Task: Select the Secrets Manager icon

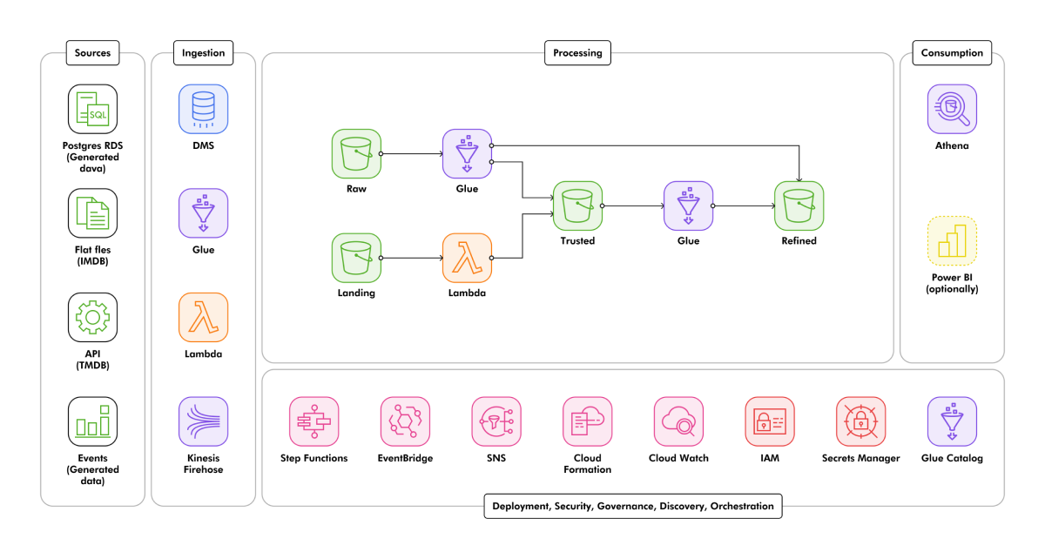Action: [x=860, y=421]
